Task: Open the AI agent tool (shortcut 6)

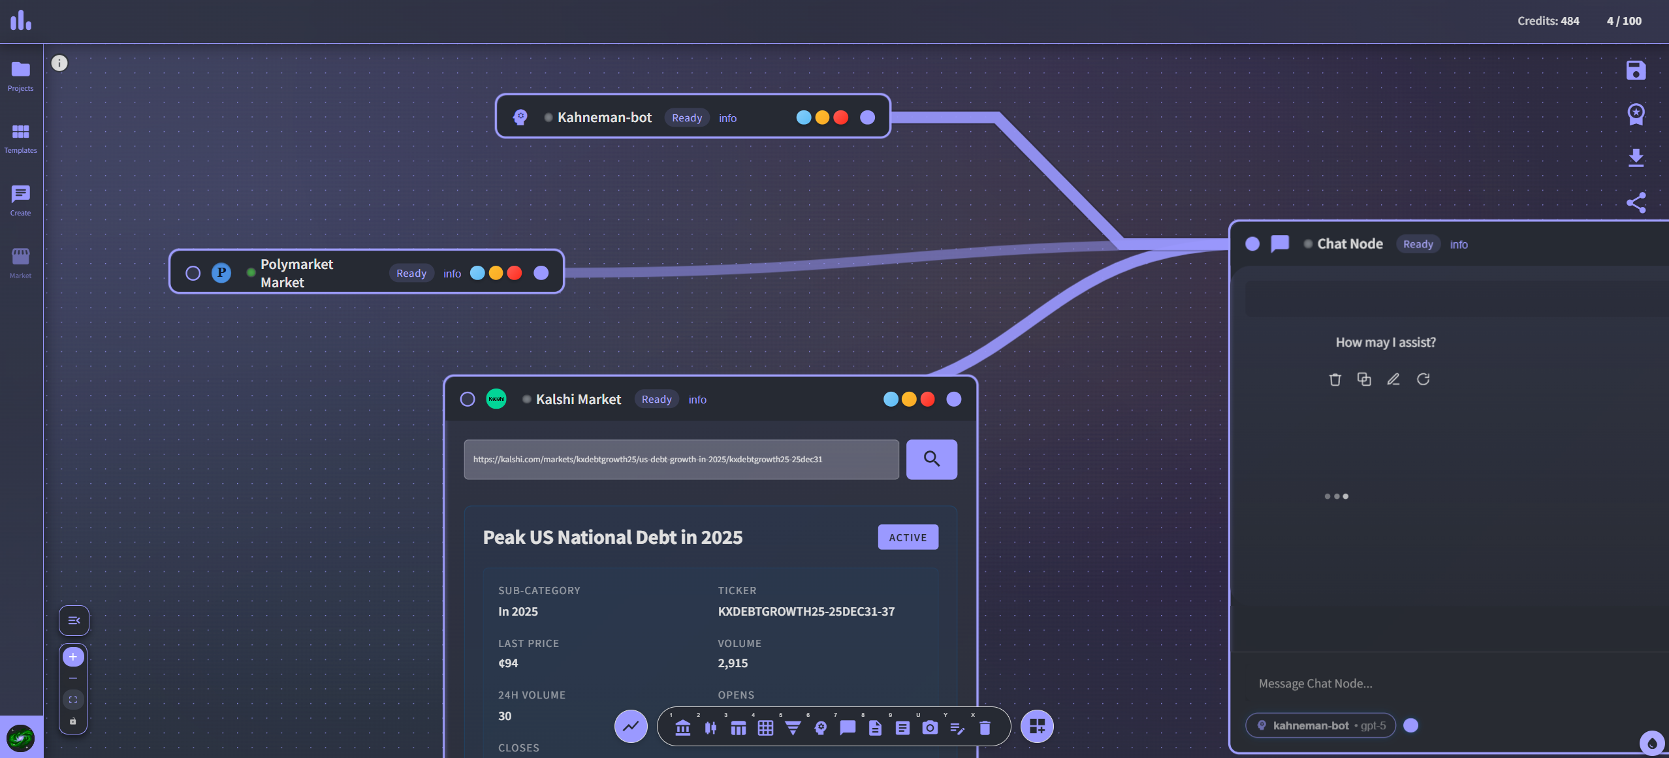Action: coord(821,727)
